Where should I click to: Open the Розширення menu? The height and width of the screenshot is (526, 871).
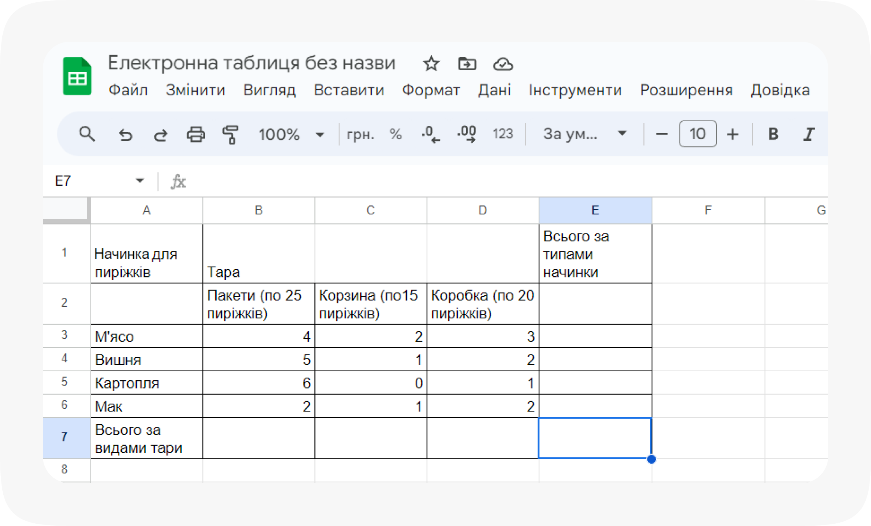coord(686,90)
